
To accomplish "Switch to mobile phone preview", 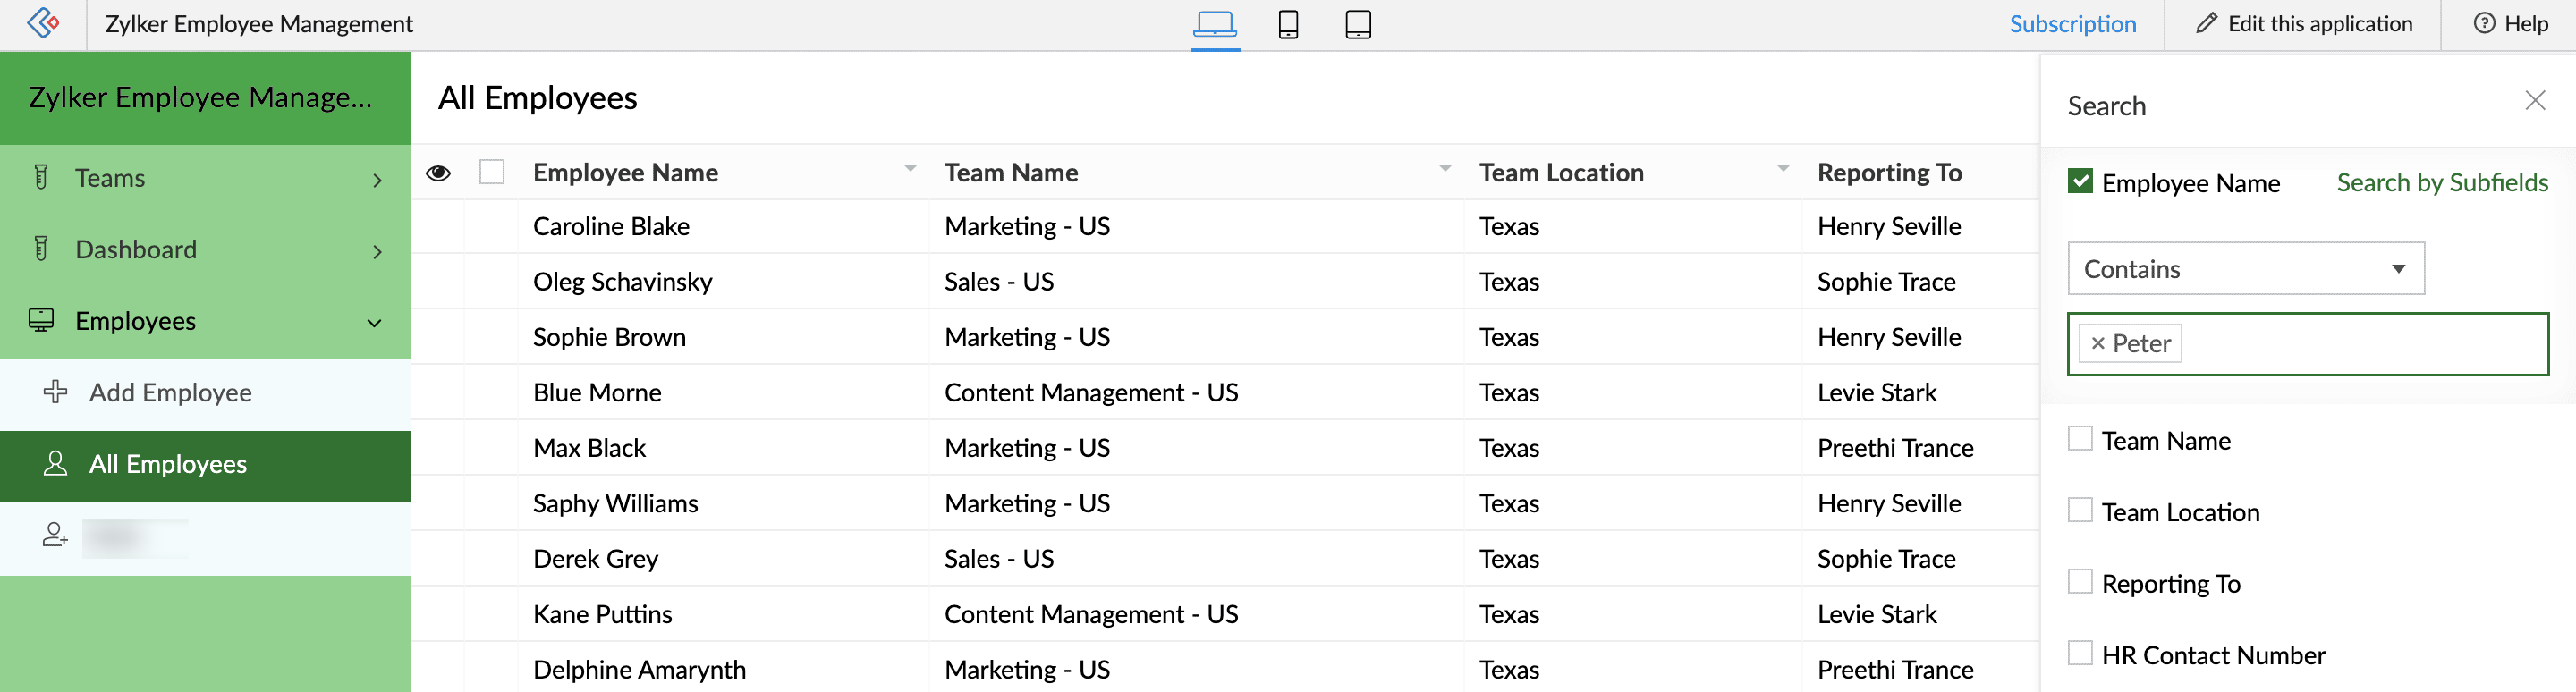I will pos(1288,24).
